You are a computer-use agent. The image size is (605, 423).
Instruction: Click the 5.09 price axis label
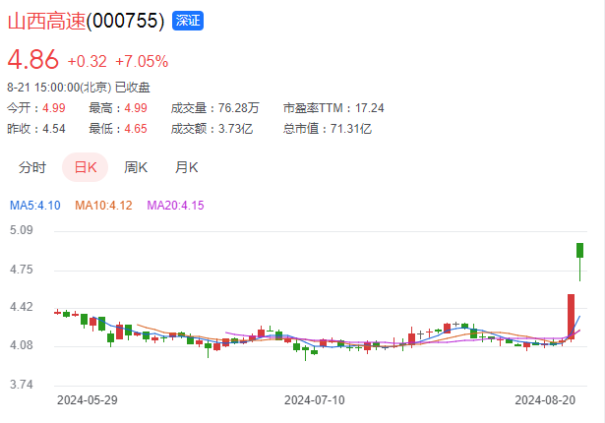(x=22, y=230)
